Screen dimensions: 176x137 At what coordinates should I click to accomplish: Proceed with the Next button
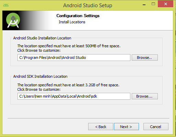(126, 127)
